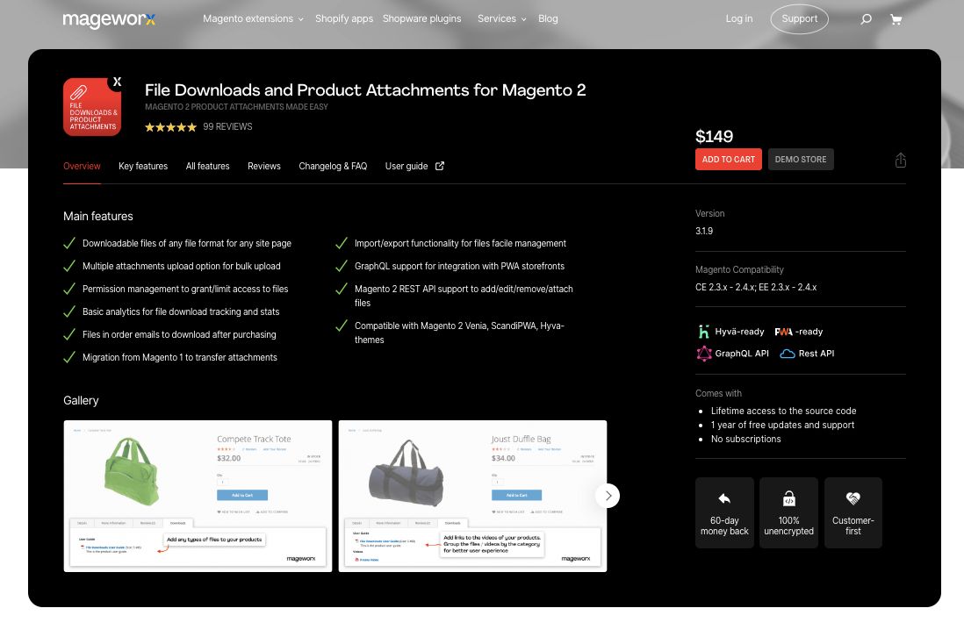Open the search icon in the header
This screenshot has height=644, width=964.
(x=866, y=18)
